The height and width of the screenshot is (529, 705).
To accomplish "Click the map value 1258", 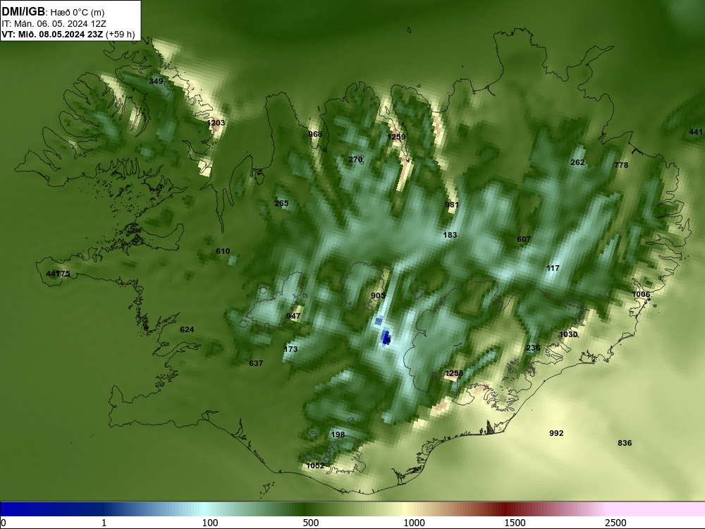I will [454, 373].
